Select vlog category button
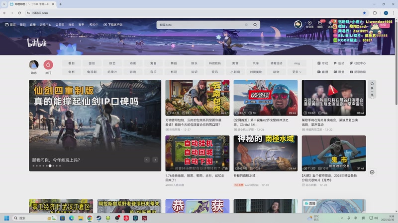The width and height of the screenshot is (398, 223). tap(297, 63)
